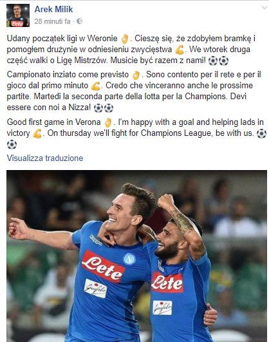Image resolution: width=269 pixels, height=342 pixels.
Task: Click the globe public-privacy icon
Action: [x=80, y=21]
